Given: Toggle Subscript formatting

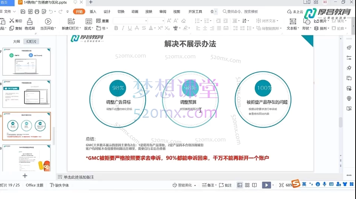Looking at the screenshot, I should (x=167, y=28).
